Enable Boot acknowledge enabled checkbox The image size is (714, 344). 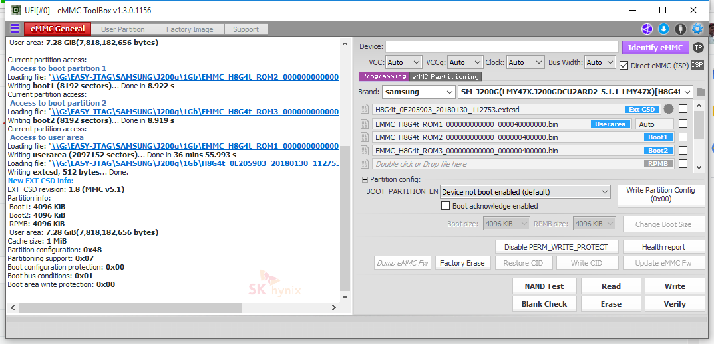[446, 206]
